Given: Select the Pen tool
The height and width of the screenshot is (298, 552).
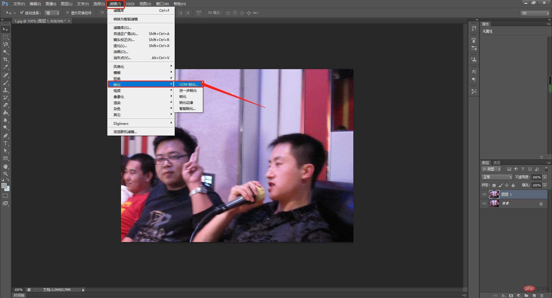Looking at the screenshot, I should [x=5, y=136].
